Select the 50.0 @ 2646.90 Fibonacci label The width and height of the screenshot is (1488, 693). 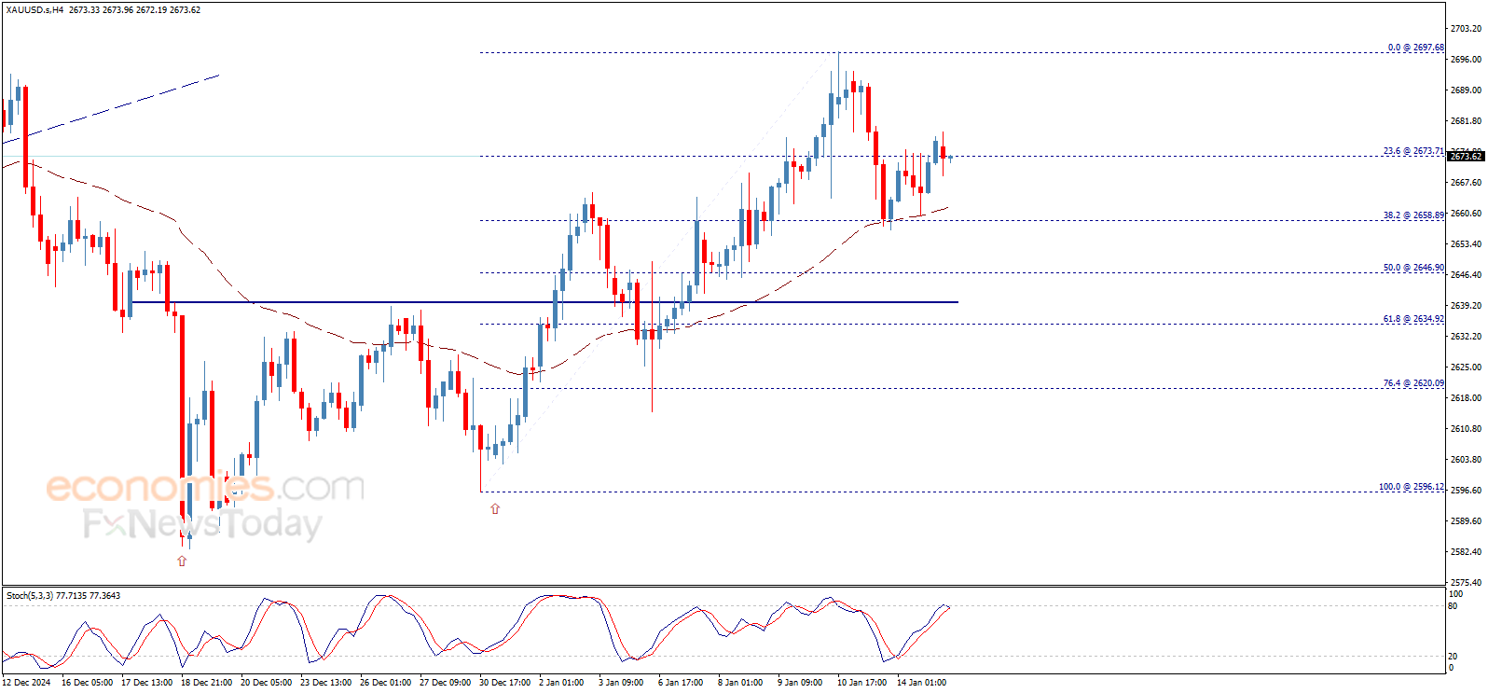point(1412,268)
